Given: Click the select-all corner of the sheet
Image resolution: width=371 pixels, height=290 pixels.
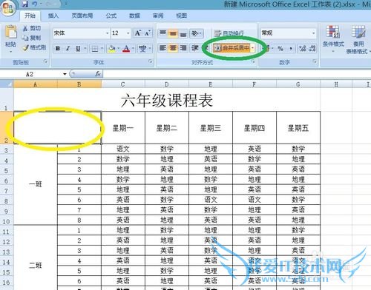Looking at the screenshot, I should [x=7, y=84].
